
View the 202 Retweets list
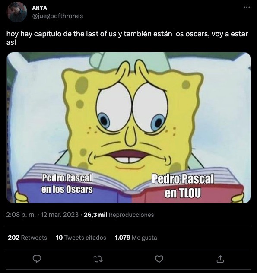click(28, 238)
